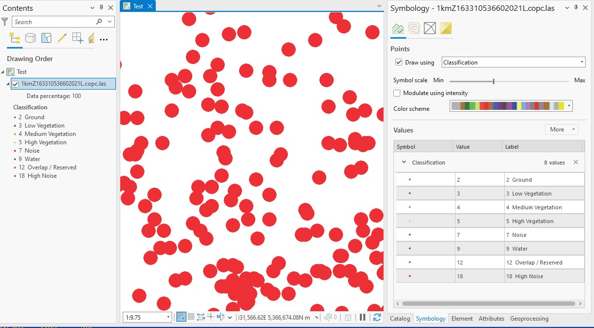The height and width of the screenshot is (328, 594).
Task: Select '4 Medium Vegetation' in Contents legend
Action: 47,134
